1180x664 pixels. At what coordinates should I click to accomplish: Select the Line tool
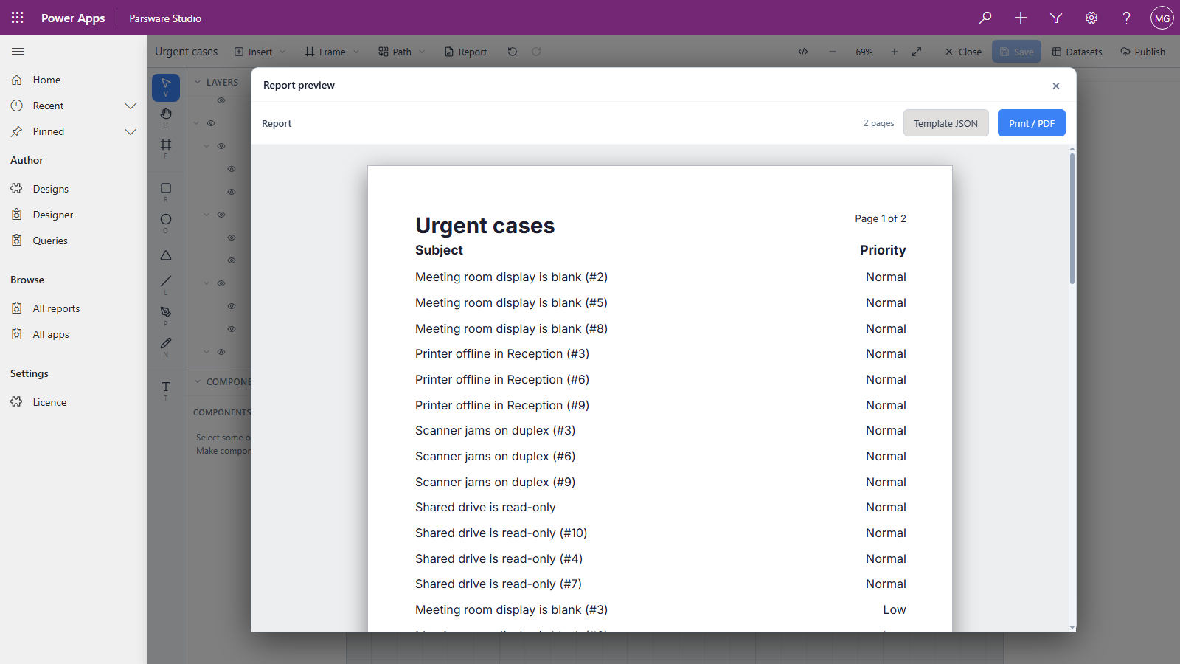[x=166, y=284]
